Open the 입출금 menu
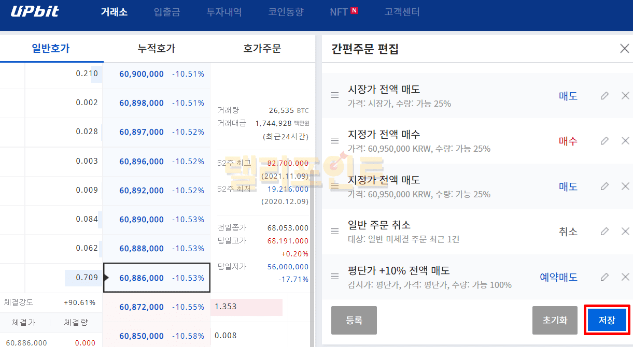This screenshot has height=347, width=633. coord(167,12)
